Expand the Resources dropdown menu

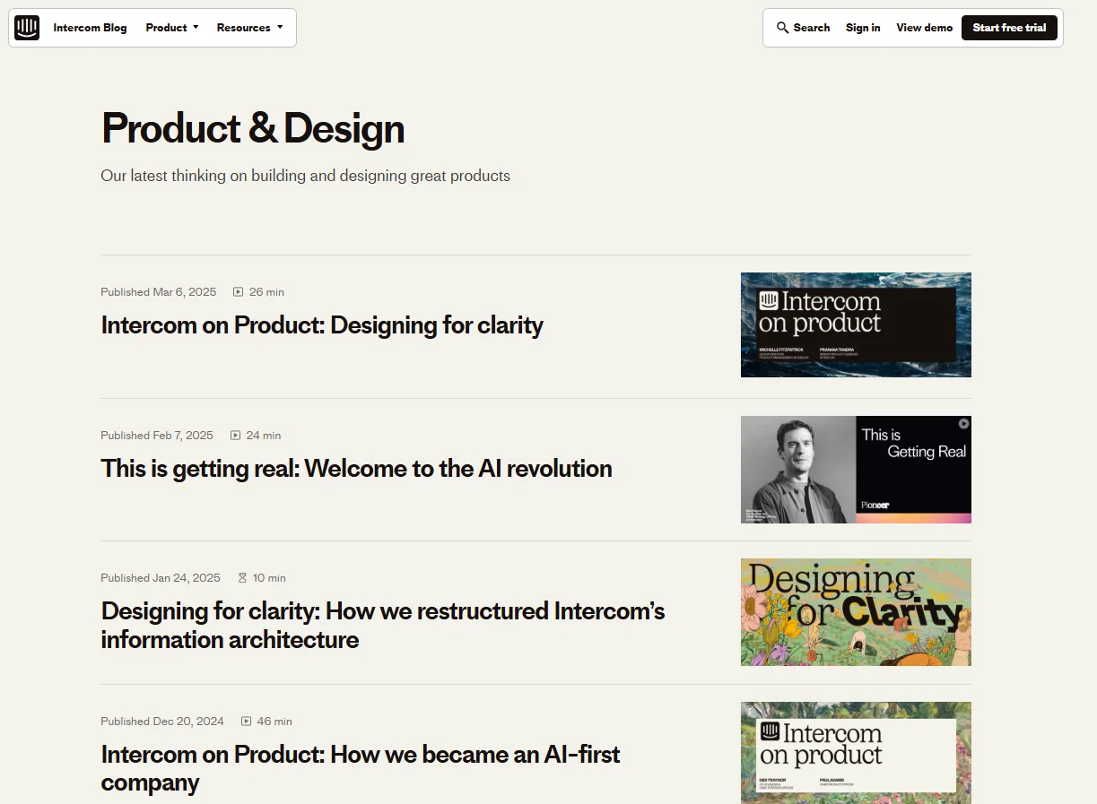(x=250, y=27)
